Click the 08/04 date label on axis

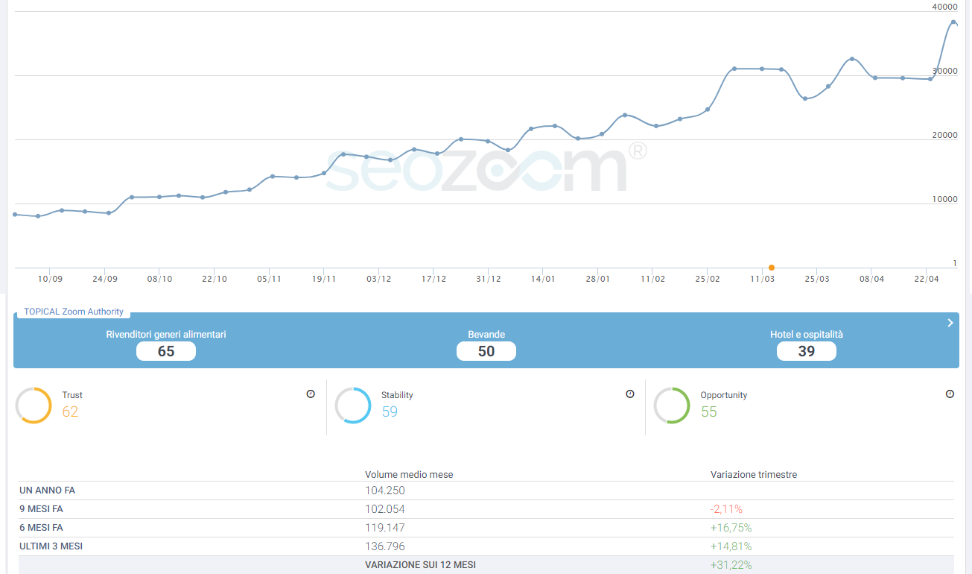coord(872,279)
